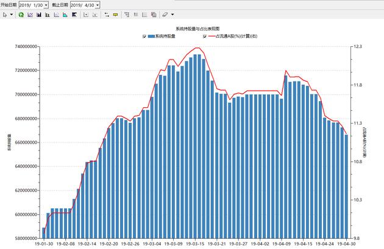
Task: Click the tree structure layout icon
Action: tap(127, 15)
